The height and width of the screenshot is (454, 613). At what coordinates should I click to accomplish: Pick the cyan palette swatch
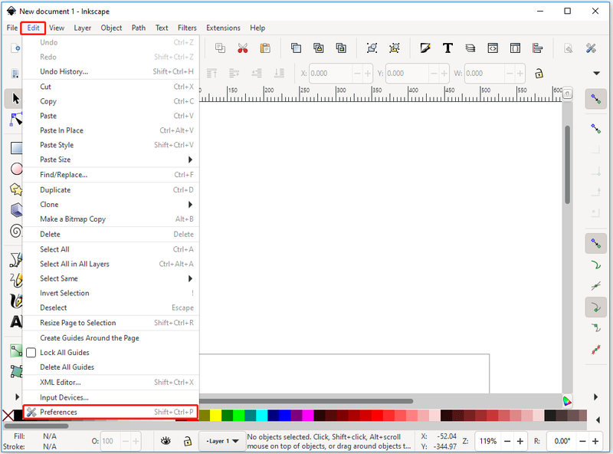point(261,415)
